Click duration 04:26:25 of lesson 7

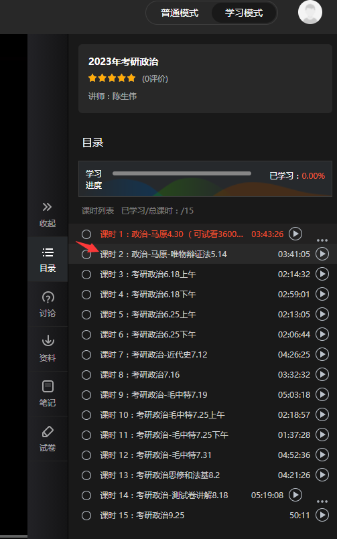tap(293, 354)
